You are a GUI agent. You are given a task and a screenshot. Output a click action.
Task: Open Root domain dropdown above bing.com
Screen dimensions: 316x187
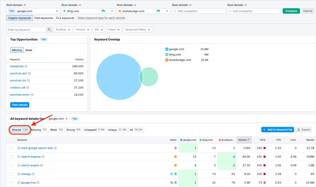[x=71, y=5]
